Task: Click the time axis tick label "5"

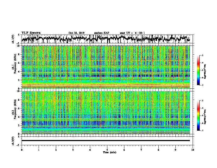Action: coord(107,150)
